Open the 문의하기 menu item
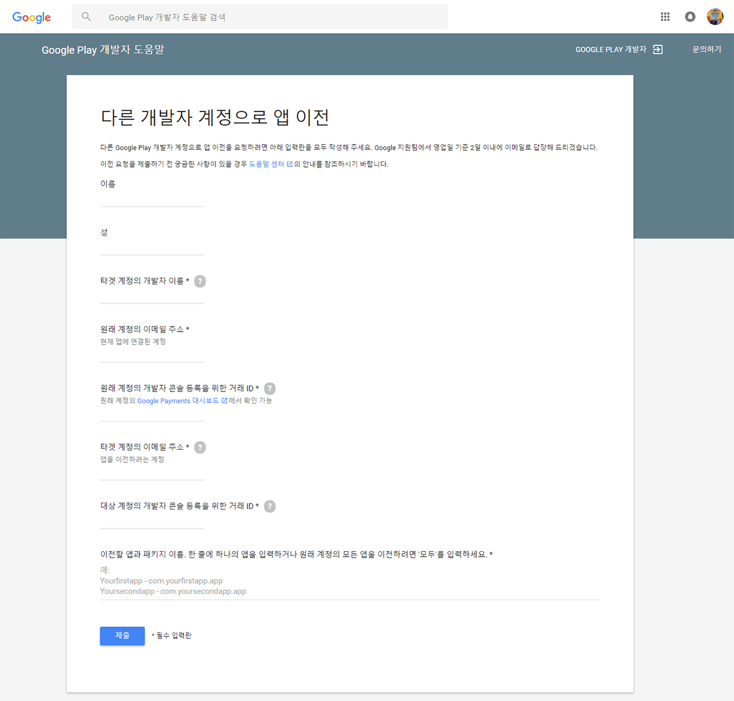The width and height of the screenshot is (734, 701). pos(706,50)
